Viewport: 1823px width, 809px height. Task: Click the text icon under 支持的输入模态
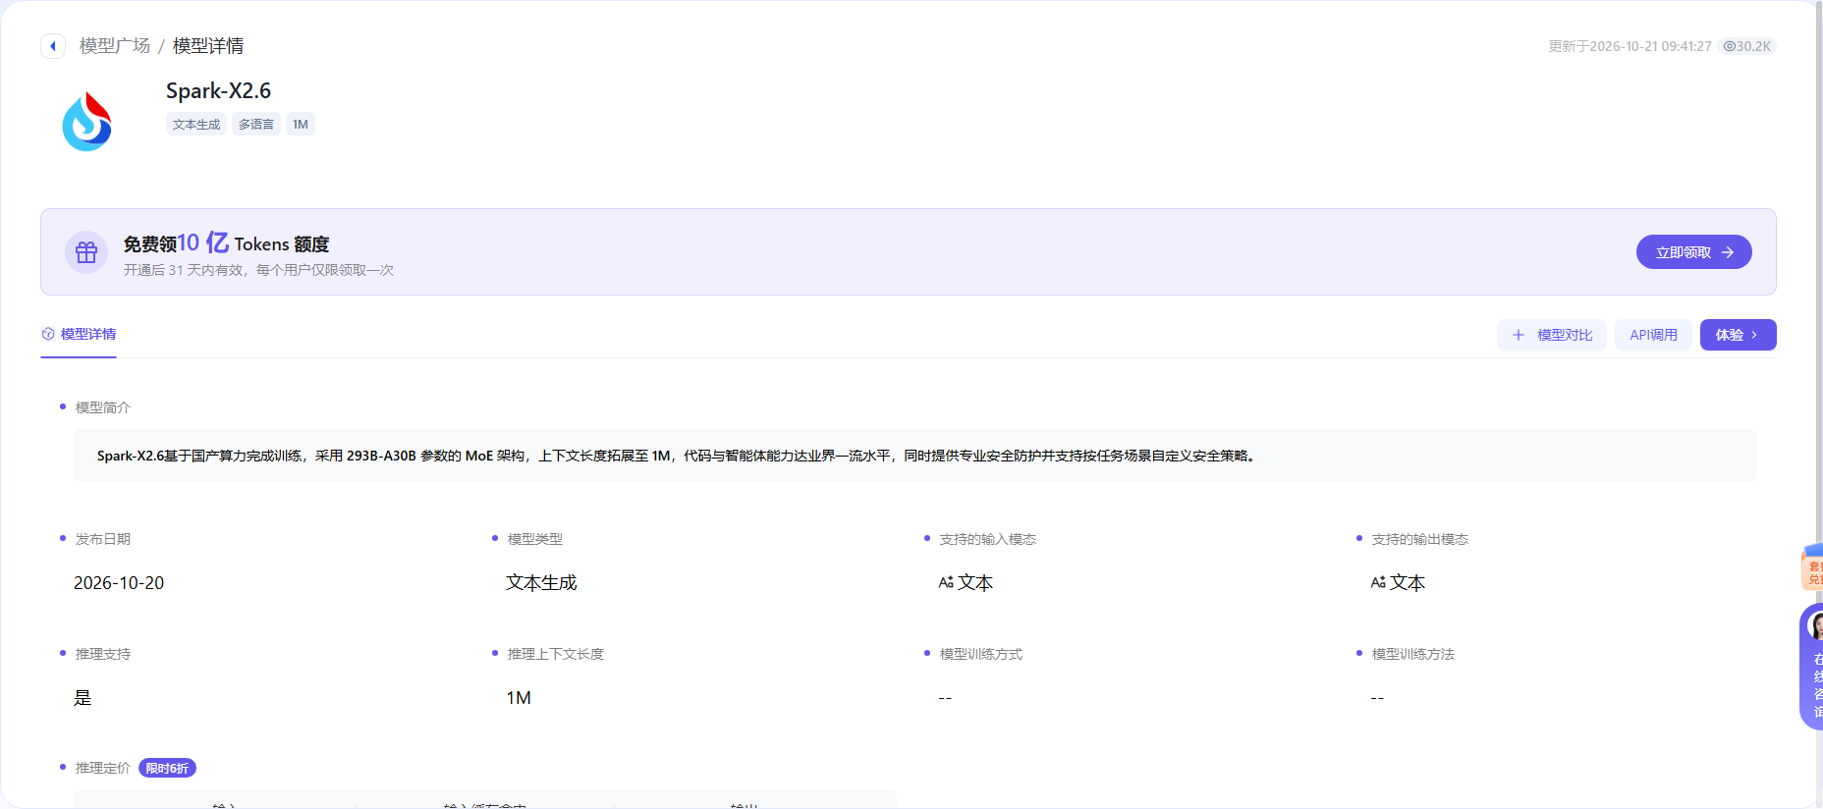click(x=946, y=583)
